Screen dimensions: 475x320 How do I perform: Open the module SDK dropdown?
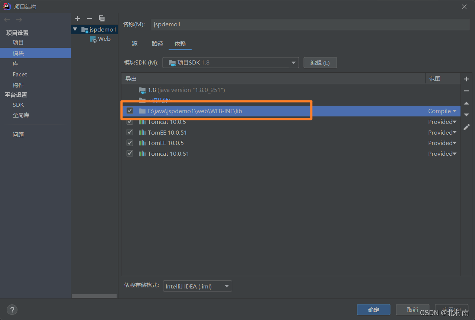[x=231, y=63]
